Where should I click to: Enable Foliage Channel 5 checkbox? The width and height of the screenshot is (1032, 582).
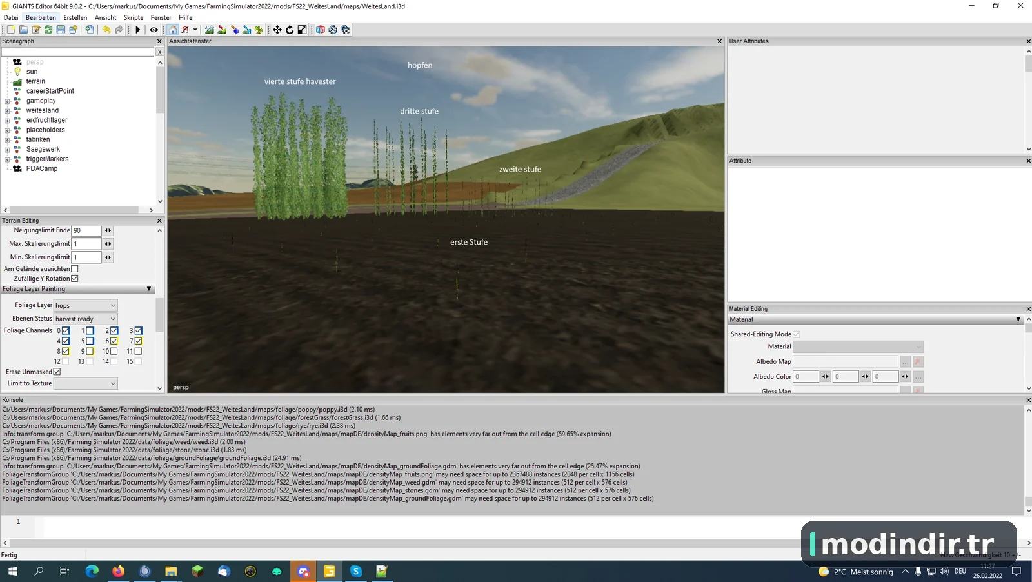click(x=90, y=341)
